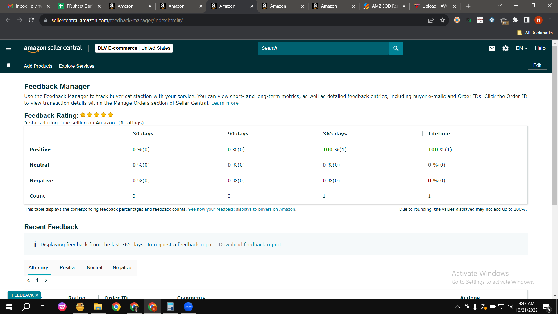The image size is (558, 314).
Task: Open a new browser tab with plus
Action: coord(468,6)
